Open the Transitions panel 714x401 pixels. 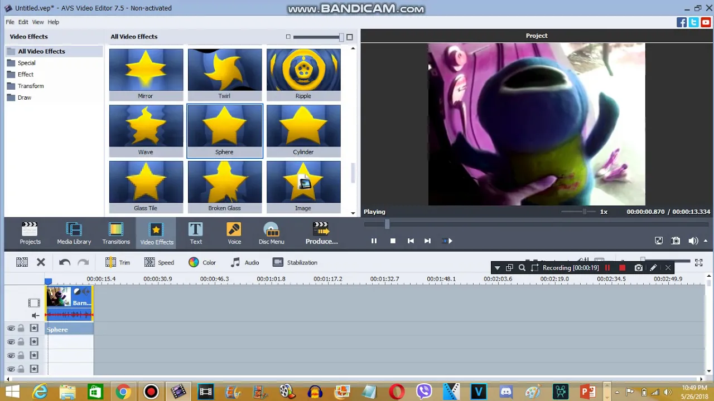[x=116, y=233]
